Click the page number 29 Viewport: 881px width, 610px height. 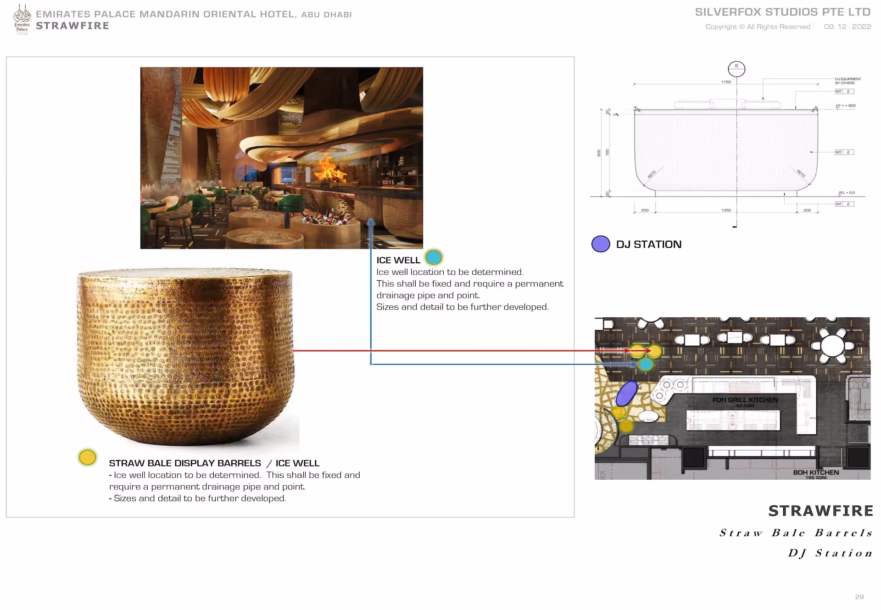[859, 597]
